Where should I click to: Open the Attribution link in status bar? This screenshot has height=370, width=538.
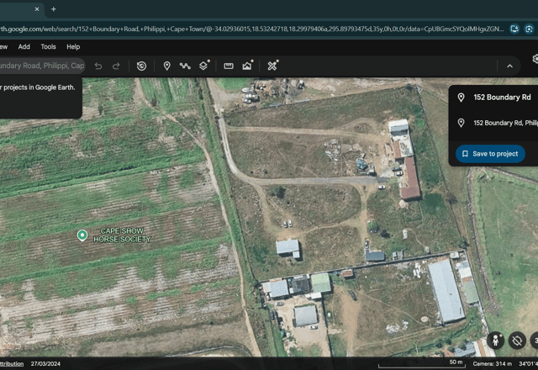[12, 364]
